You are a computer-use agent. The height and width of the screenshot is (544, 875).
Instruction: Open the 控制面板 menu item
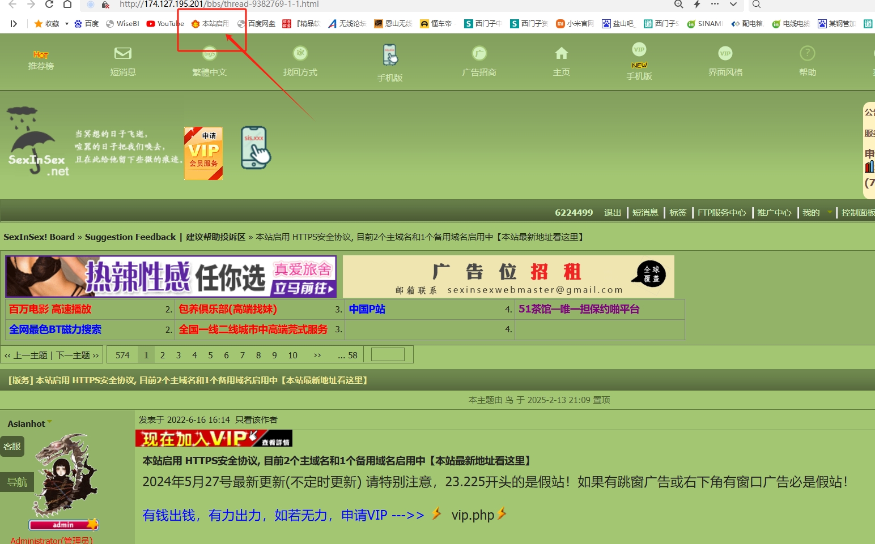857,213
